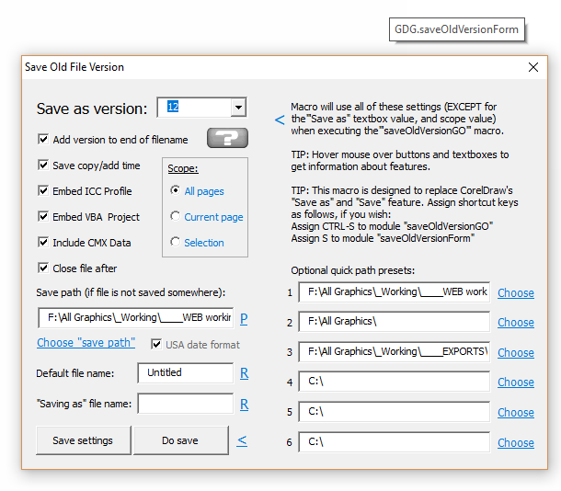Click the Default file name field

click(x=185, y=373)
